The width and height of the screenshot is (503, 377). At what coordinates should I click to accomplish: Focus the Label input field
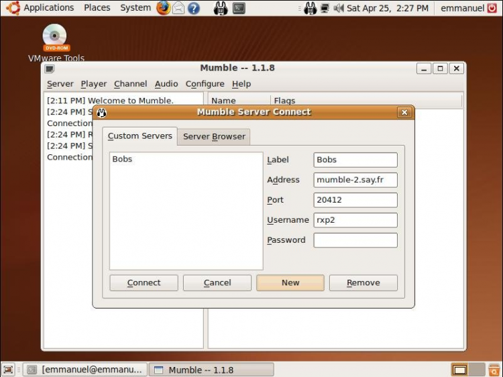(355, 160)
